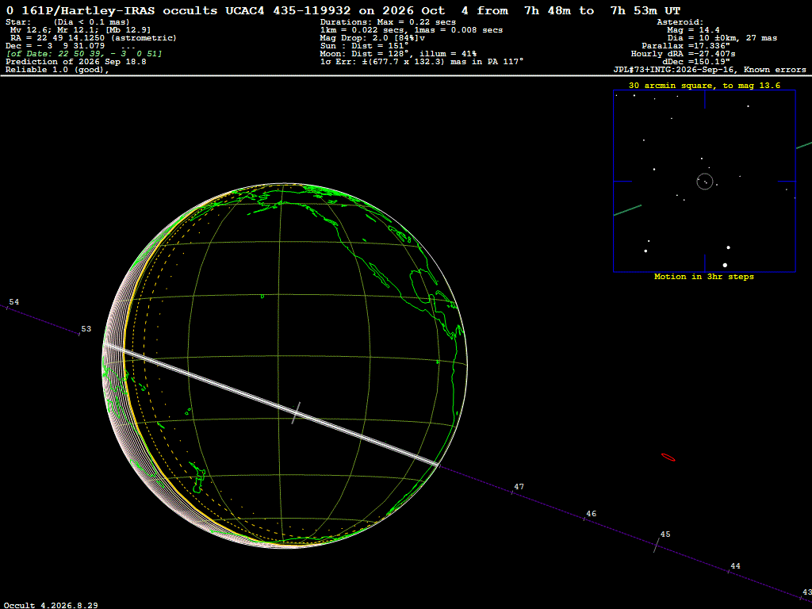Click the green asteroid motion line in the chart
This screenshot has width=812, height=609.
click(x=628, y=209)
